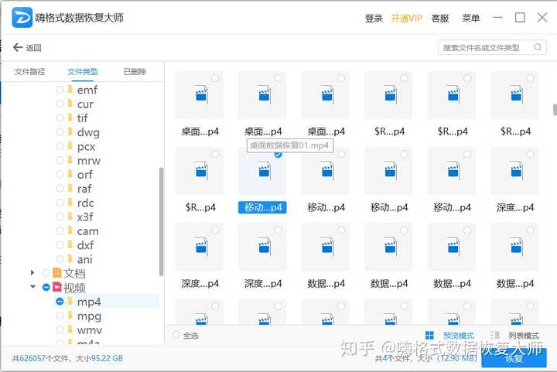Uncheck the selected 移动...p4 file checkmark
Viewport: 557px width, 372px height.
[x=278, y=155]
